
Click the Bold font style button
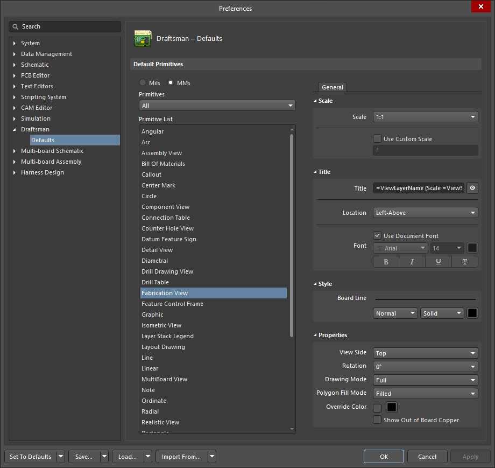386,262
